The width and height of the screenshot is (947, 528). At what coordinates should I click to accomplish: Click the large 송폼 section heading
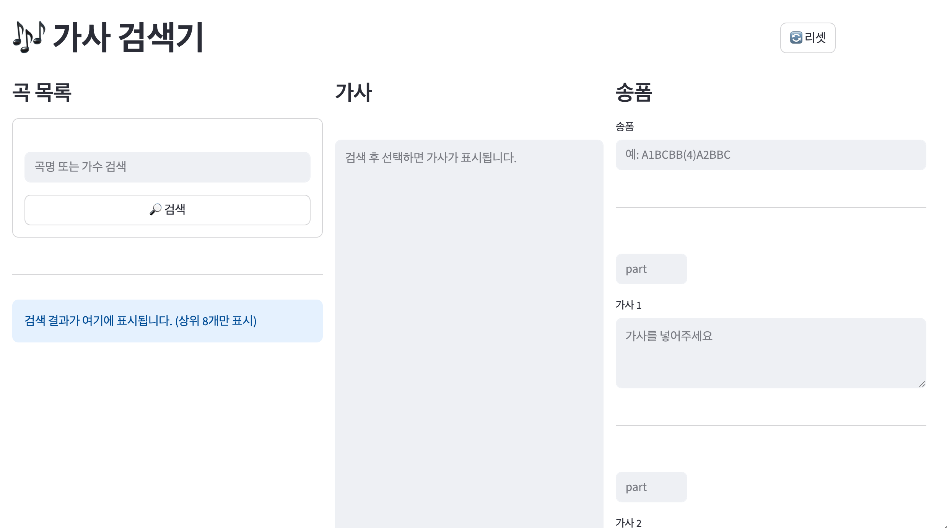pyautogui.click(x=634, y=92)
